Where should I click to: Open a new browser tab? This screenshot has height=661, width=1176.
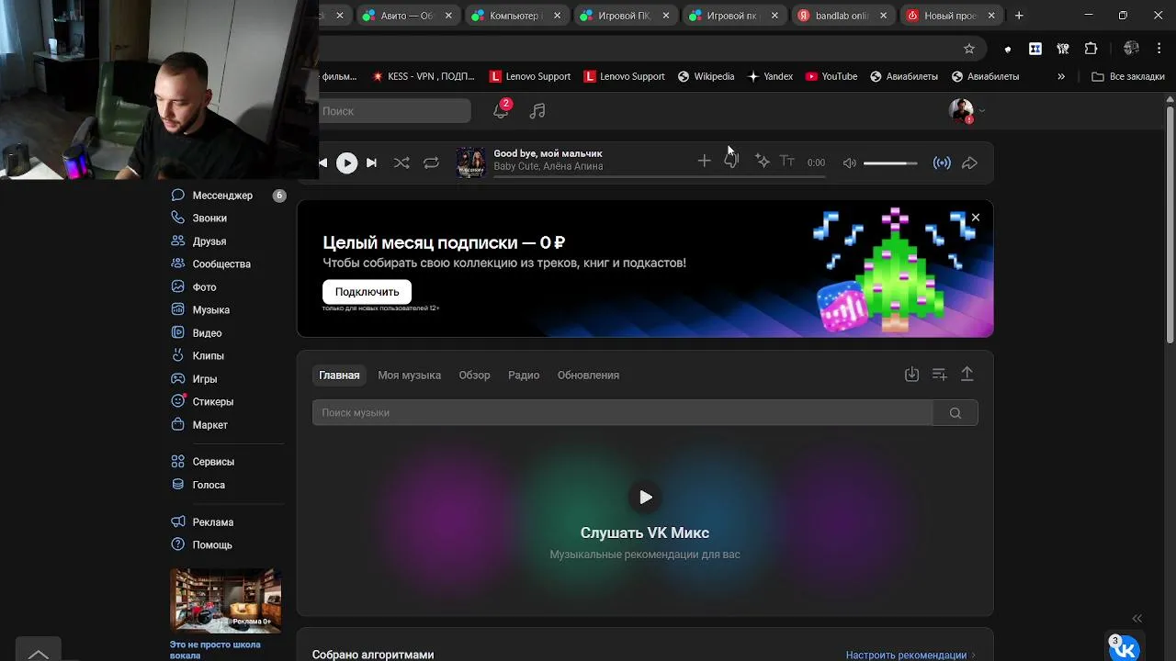tap(1019, 16)
